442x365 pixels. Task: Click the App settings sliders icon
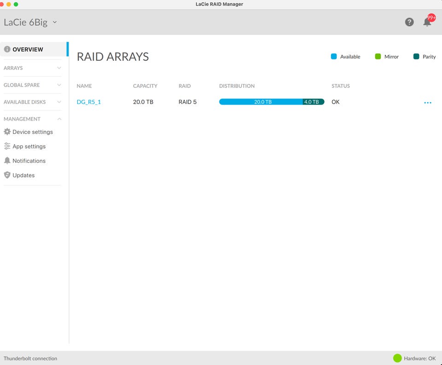coord(7,146)
